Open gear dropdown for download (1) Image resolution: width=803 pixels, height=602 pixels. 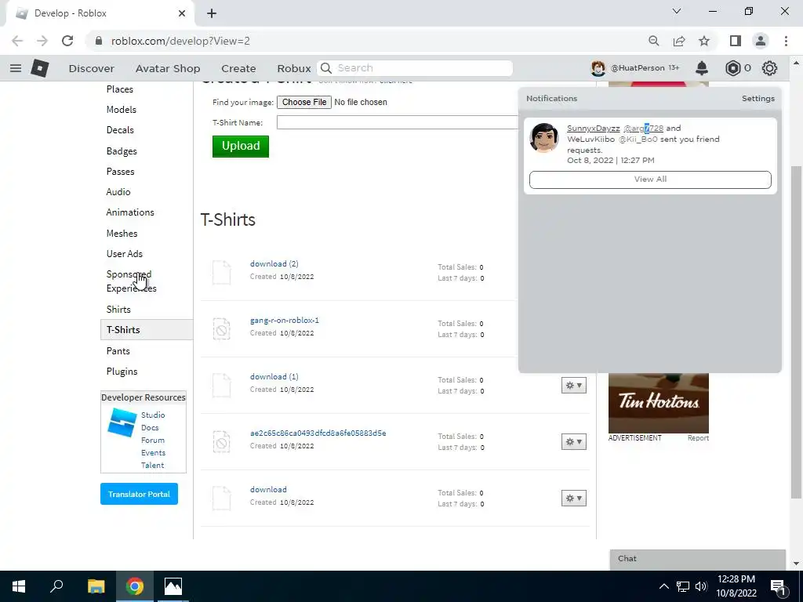click(x=573, y=386)
